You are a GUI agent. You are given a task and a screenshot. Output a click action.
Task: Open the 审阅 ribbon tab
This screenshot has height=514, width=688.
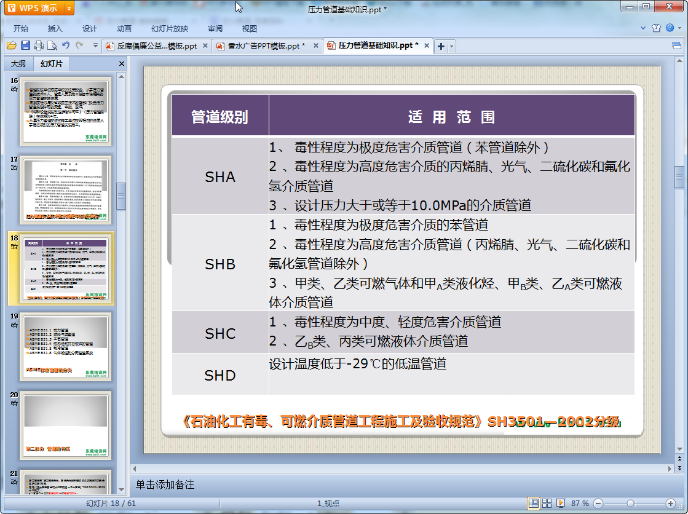(215, 28)
